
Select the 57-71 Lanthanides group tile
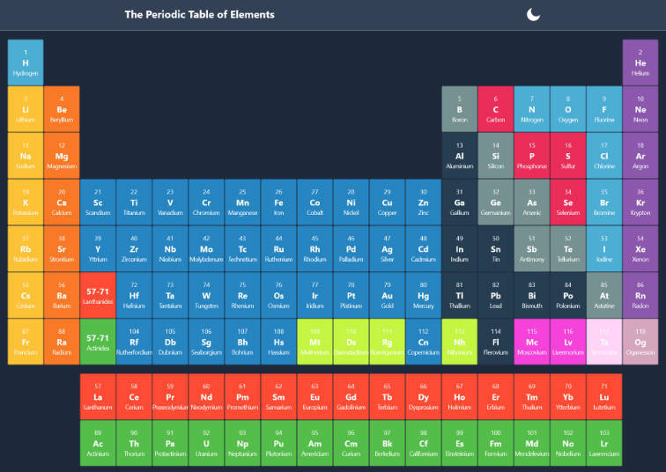coord(98,296)
